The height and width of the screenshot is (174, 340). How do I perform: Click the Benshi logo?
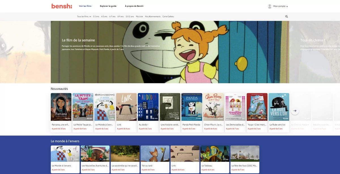(x=62, y=6)
